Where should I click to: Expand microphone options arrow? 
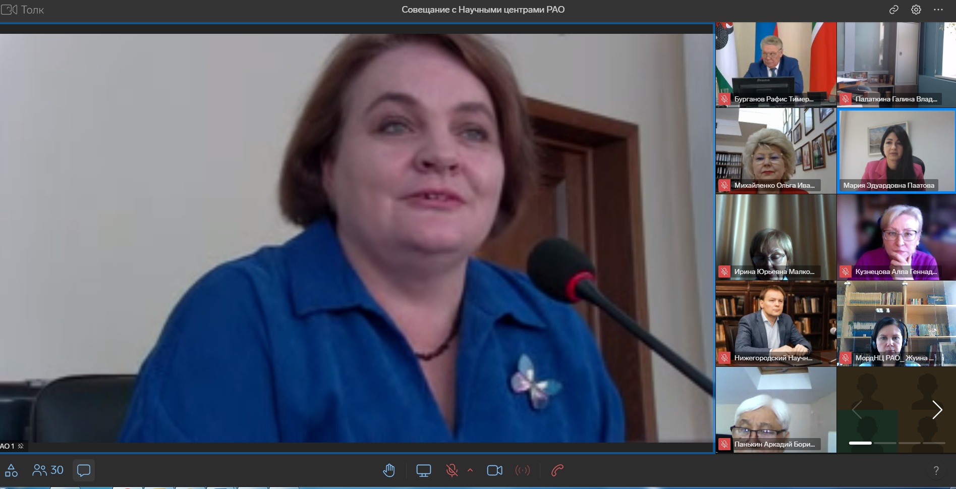[470, 470]
